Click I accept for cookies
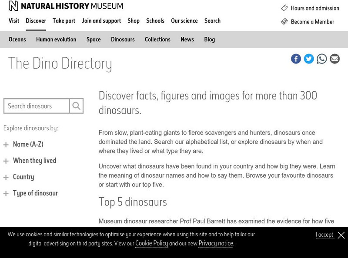The width and height of the screenshot is (348, 258). pos(325,235)
